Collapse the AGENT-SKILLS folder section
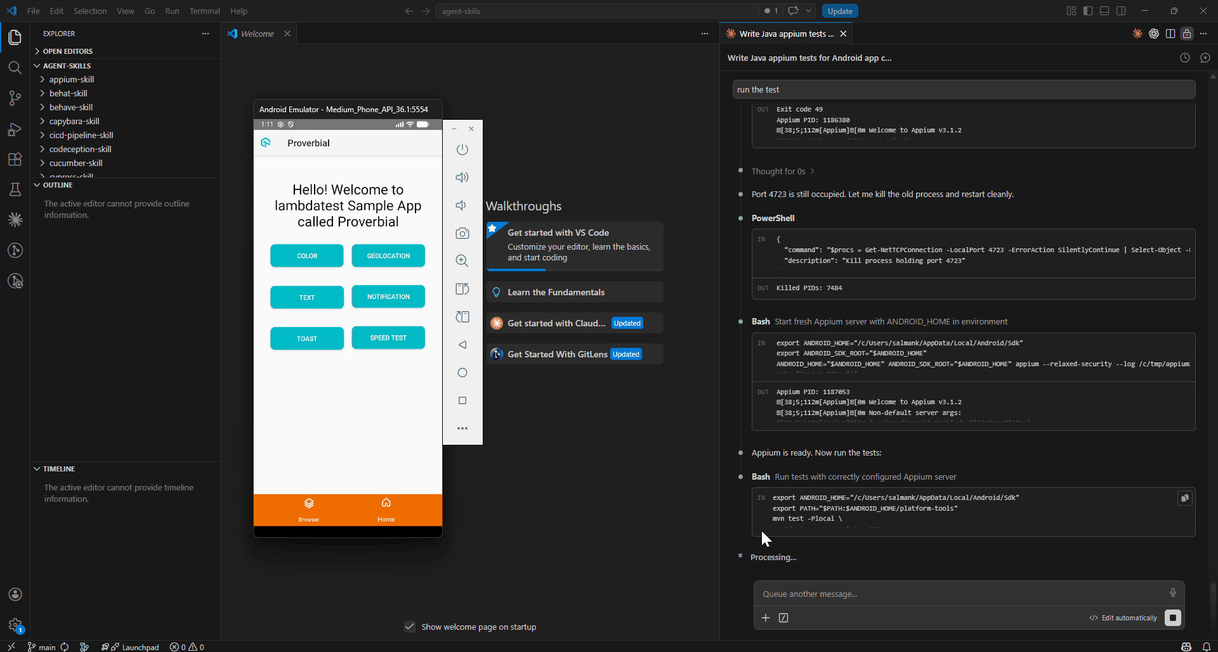This screenshot has height=652, width=1218. 126,66
